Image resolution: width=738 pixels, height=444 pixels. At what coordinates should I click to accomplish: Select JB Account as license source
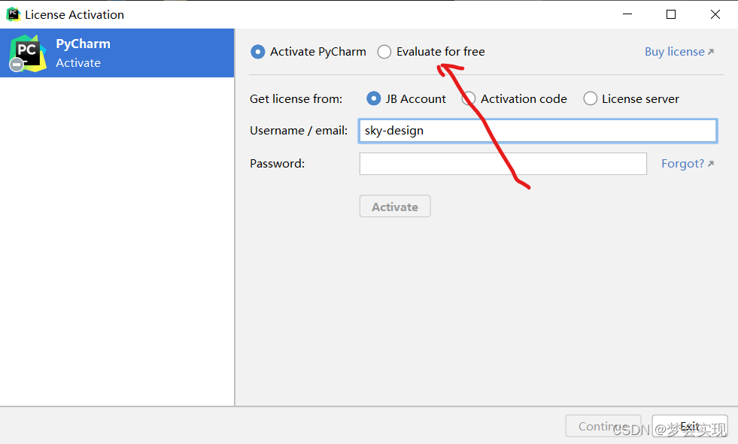pyautogui.click(x=374, y=98)
